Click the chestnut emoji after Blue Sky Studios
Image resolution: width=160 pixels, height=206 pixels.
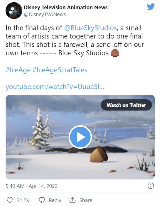(x=115, y=53)
